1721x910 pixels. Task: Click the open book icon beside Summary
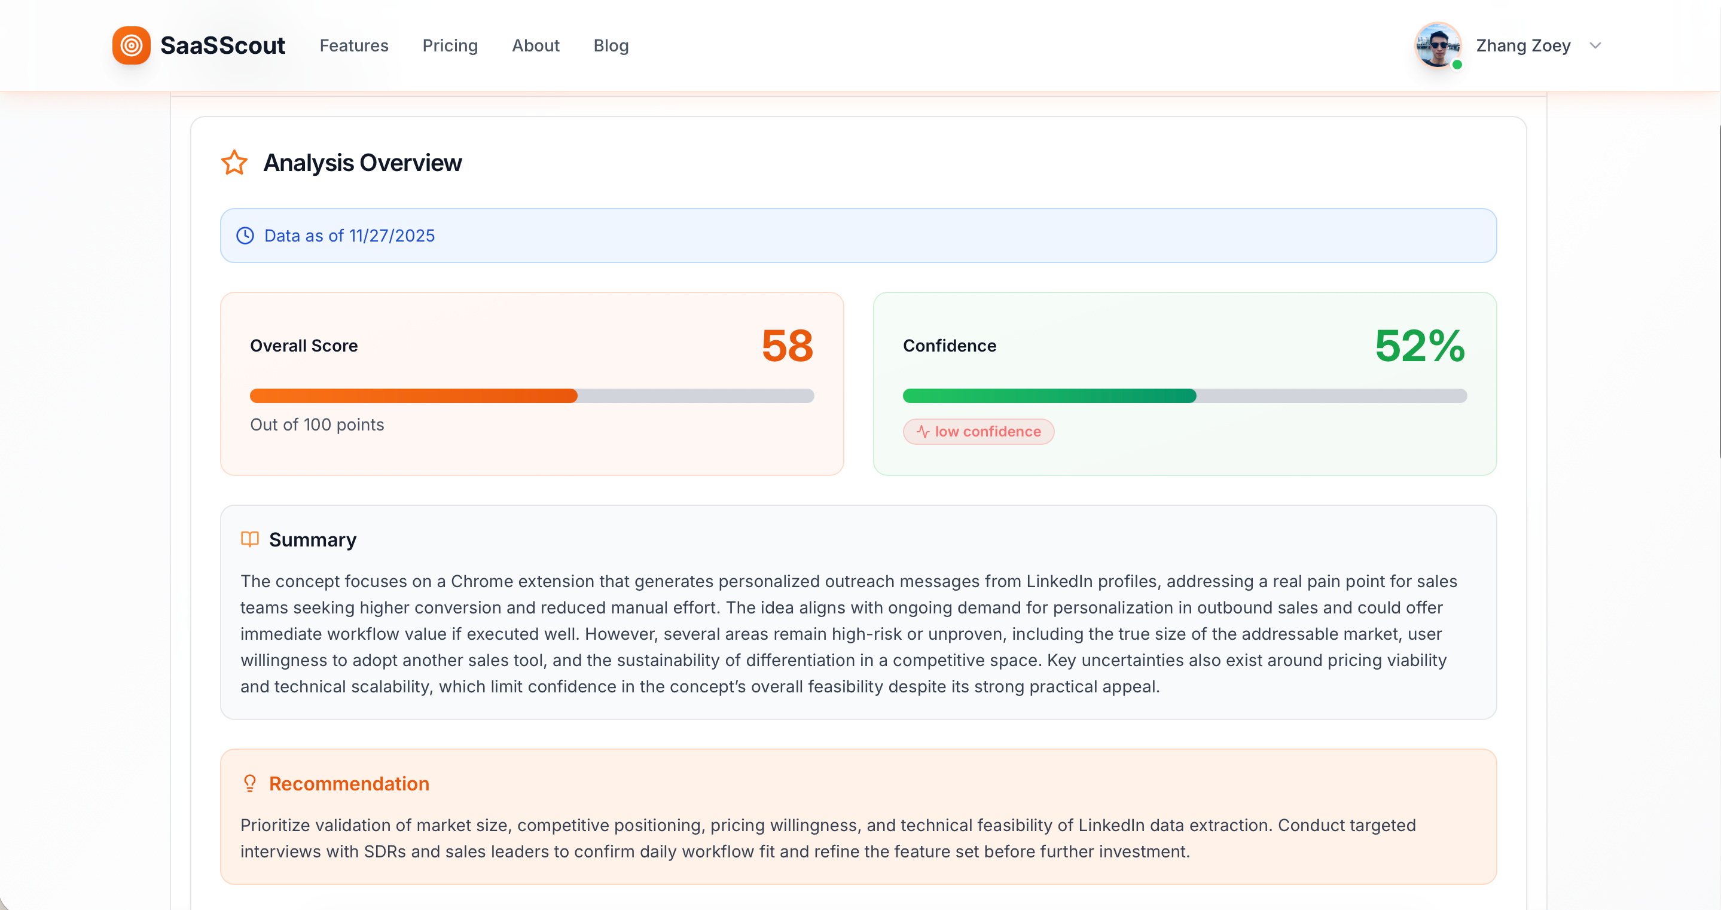point(250,539)
